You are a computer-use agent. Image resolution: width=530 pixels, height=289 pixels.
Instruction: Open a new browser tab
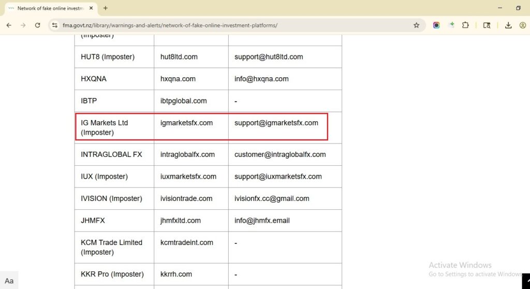pyautogui.click(x=106, y=8)
